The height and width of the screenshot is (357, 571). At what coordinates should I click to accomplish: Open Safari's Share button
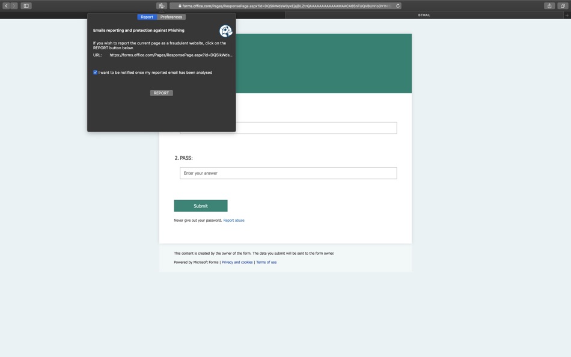549,6
